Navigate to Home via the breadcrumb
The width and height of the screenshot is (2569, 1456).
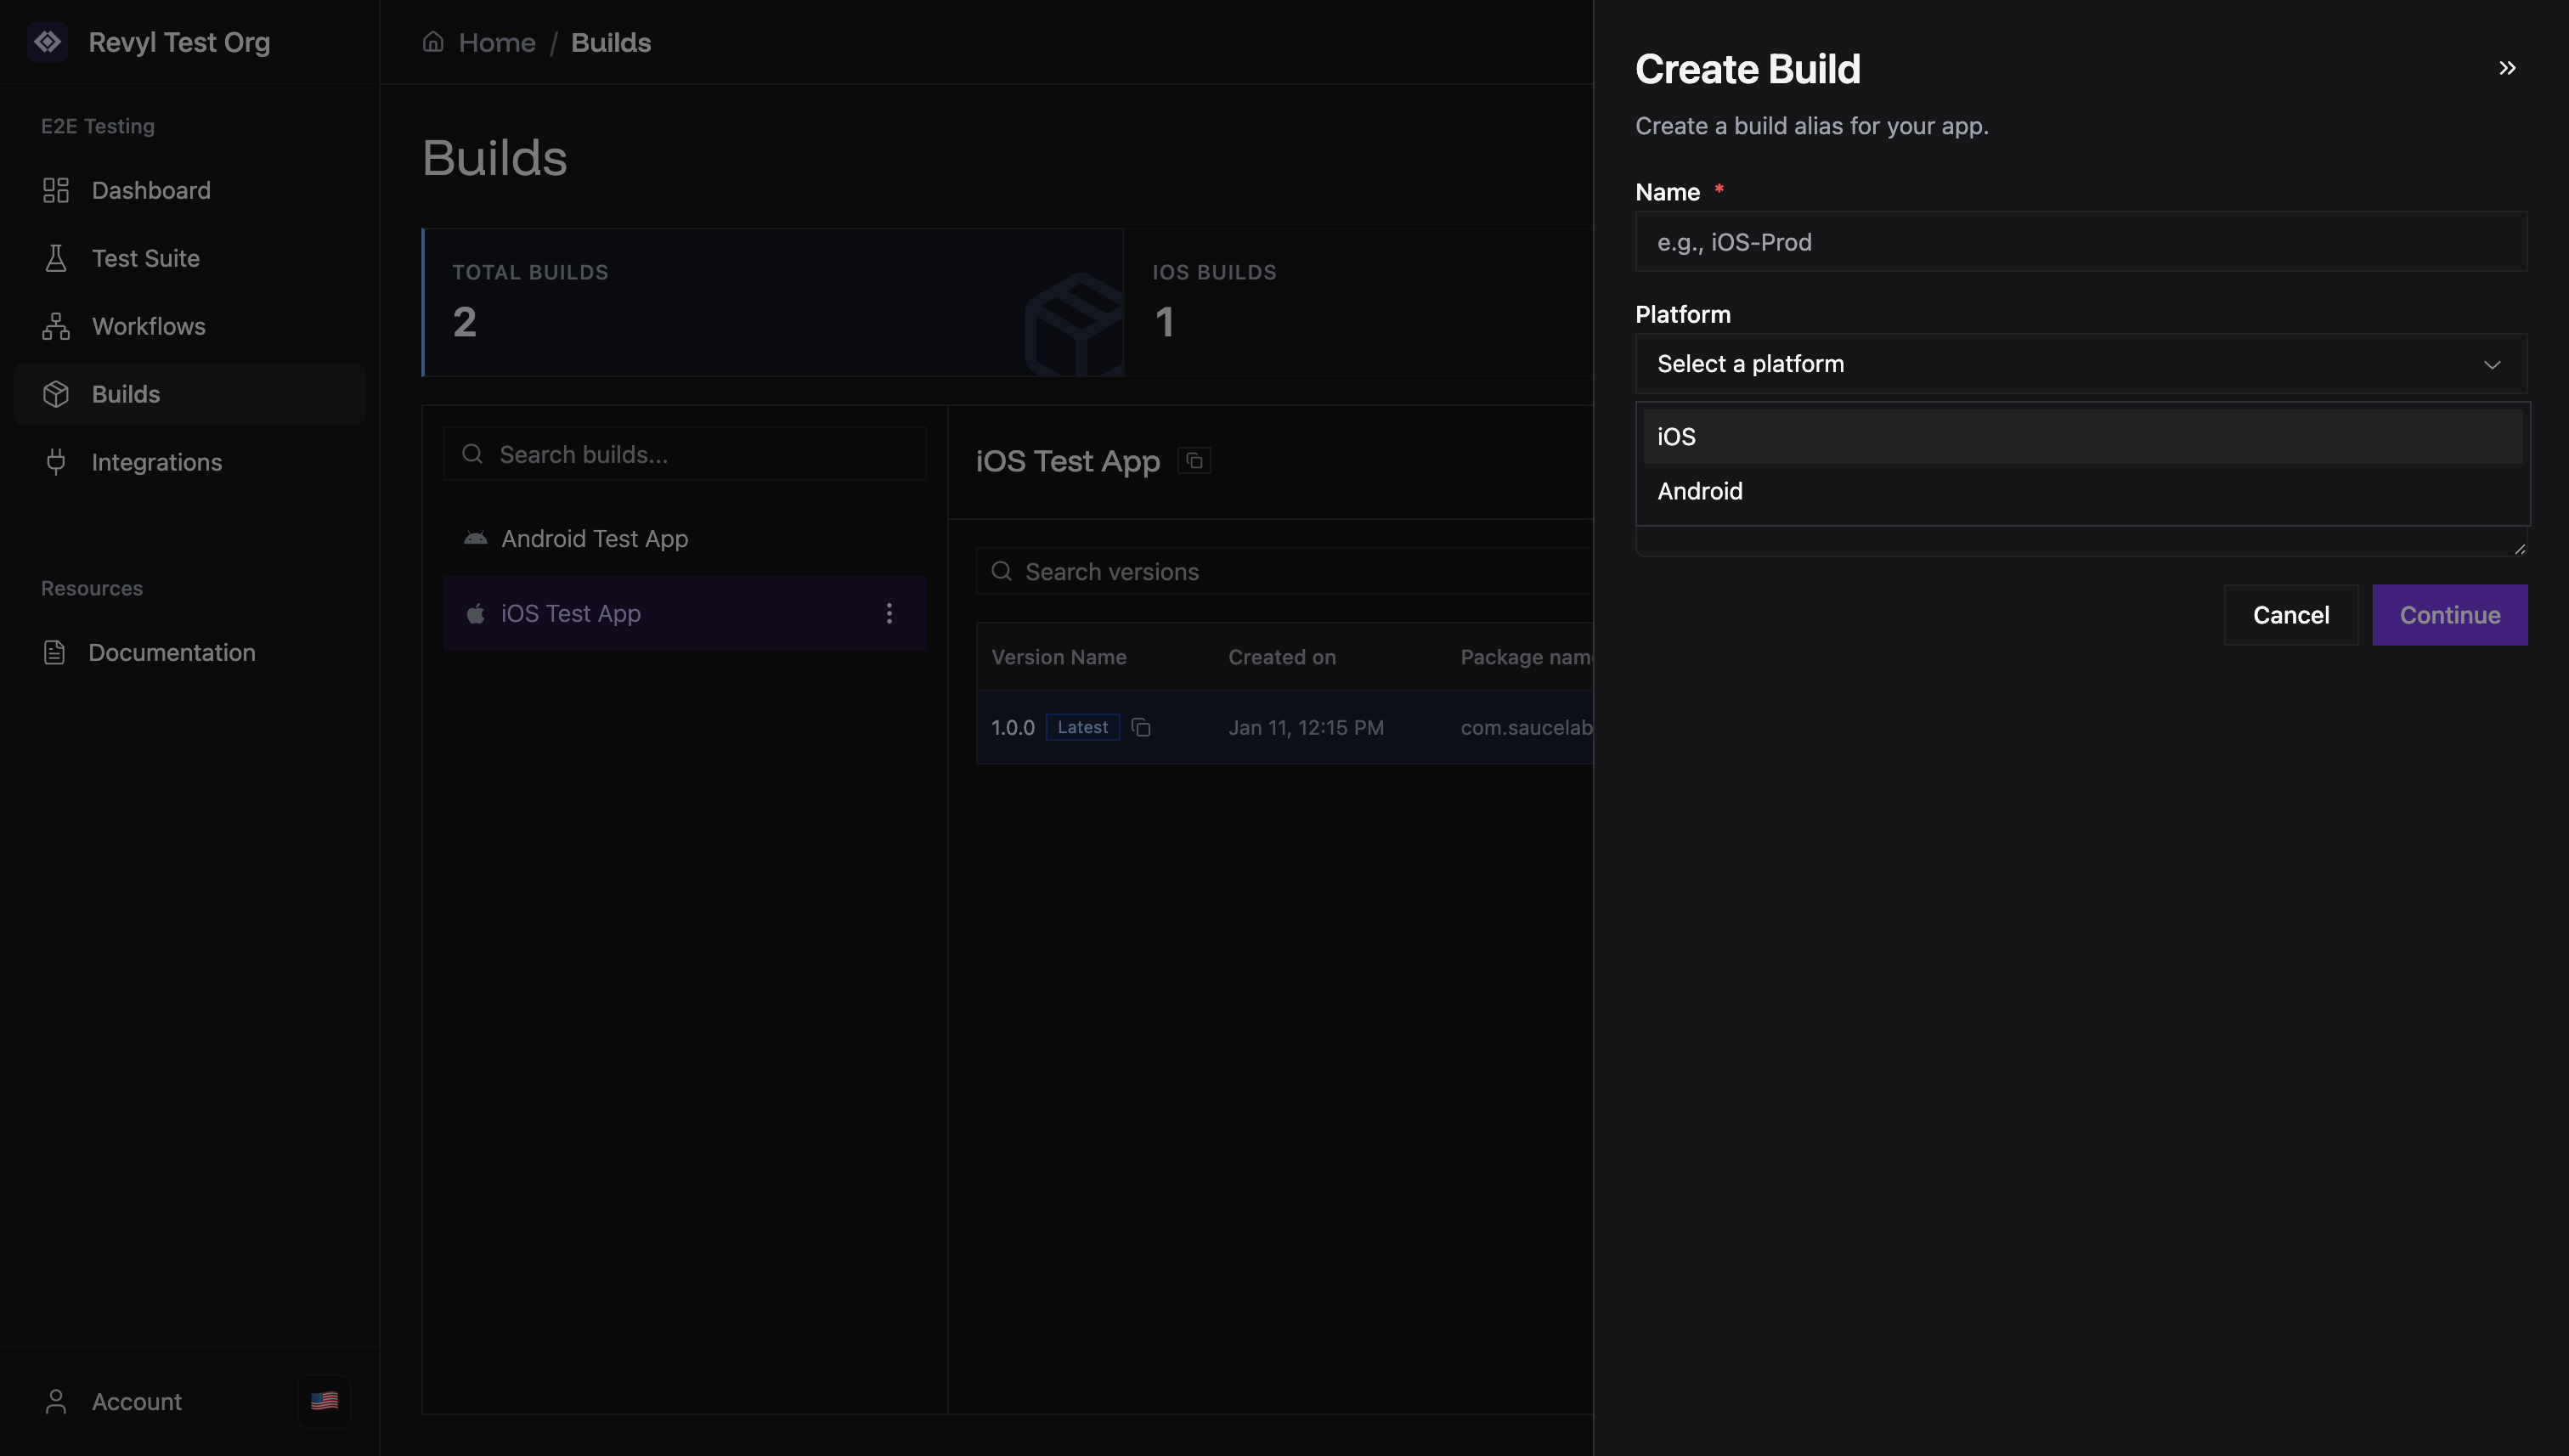point(497,42)
